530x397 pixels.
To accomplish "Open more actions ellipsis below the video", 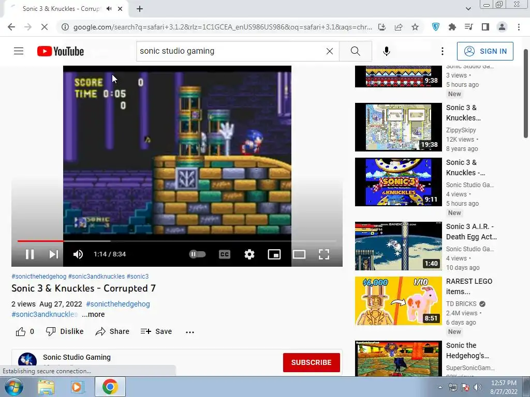I will click(190, 332).
